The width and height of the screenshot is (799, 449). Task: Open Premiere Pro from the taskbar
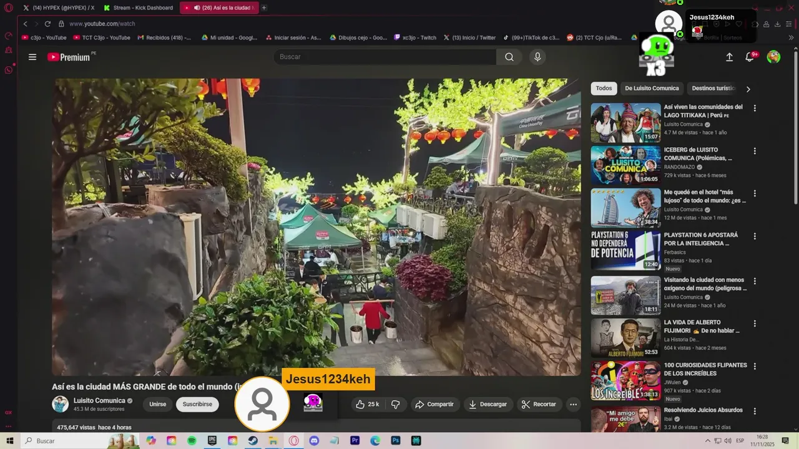coord(355,441)
